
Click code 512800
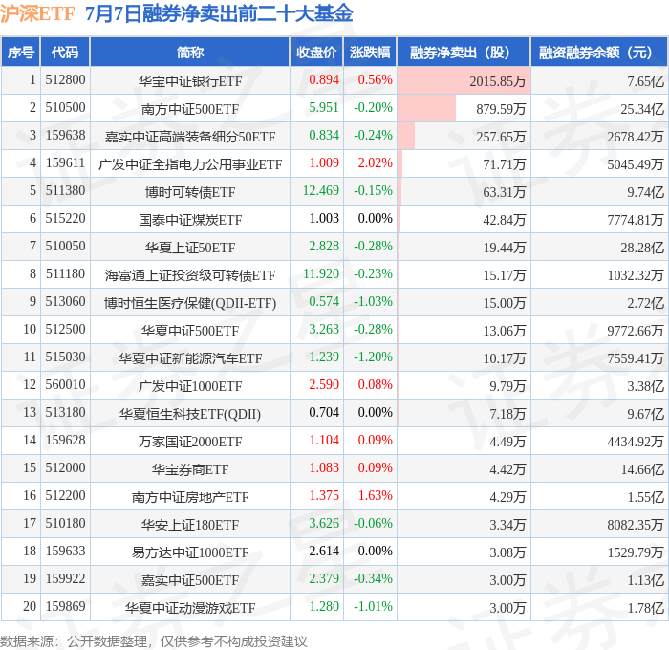point(65,79)
